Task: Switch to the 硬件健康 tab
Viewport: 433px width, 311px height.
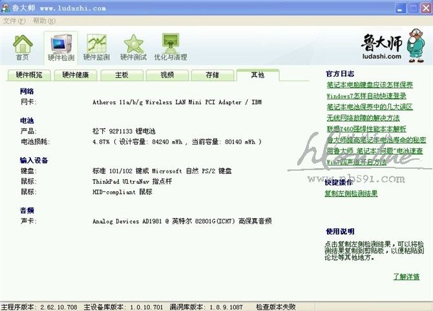Action: click(76, 75)
